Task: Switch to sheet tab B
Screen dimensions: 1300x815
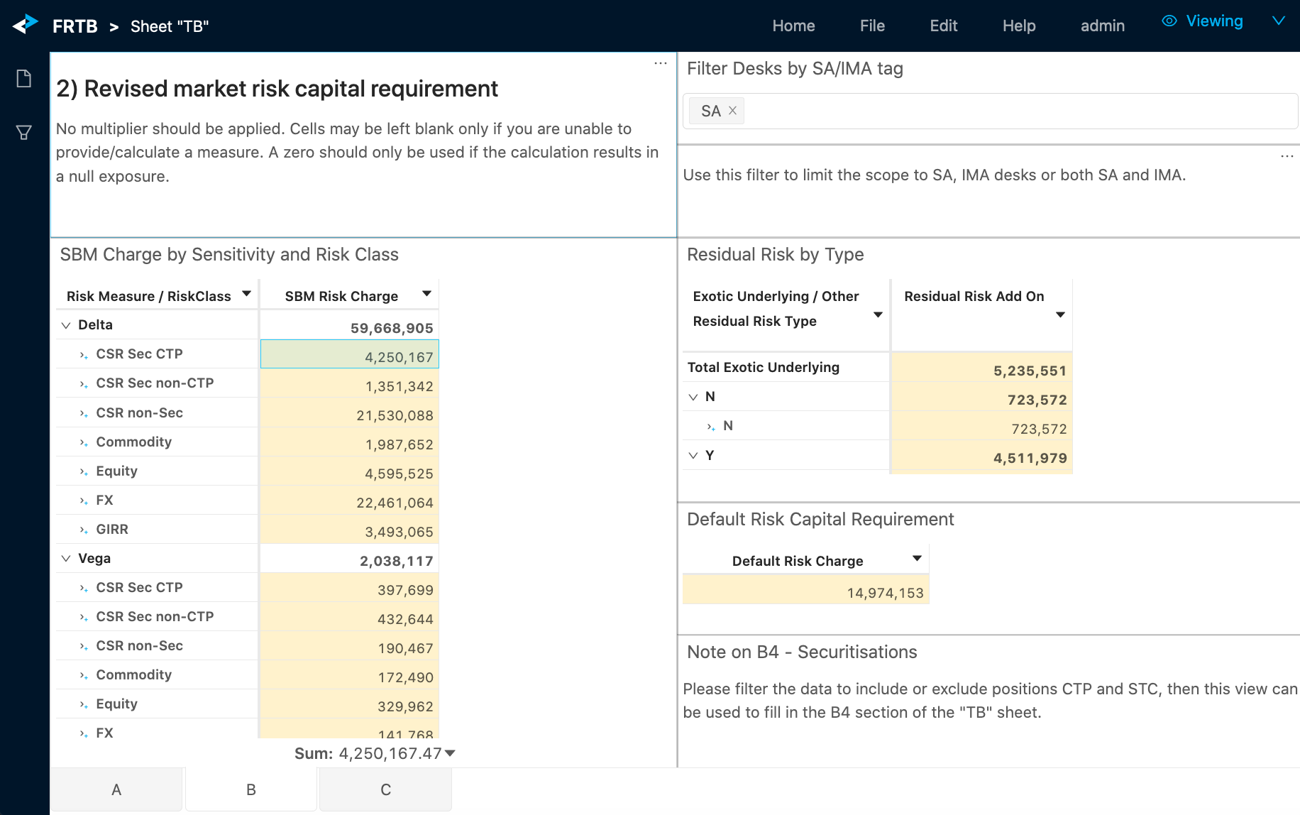Action: (x=251, y=789)
